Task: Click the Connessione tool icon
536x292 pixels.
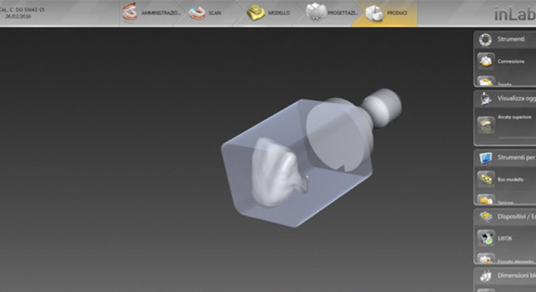Action: [485, 61]
